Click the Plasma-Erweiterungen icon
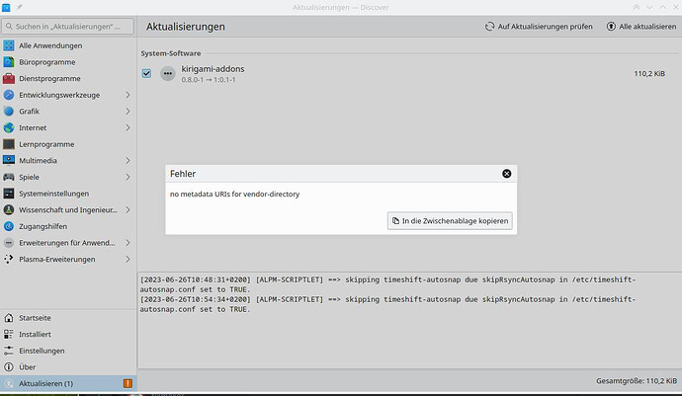The height and width of the screenshot is (396, 682). (x=9, y=259)
